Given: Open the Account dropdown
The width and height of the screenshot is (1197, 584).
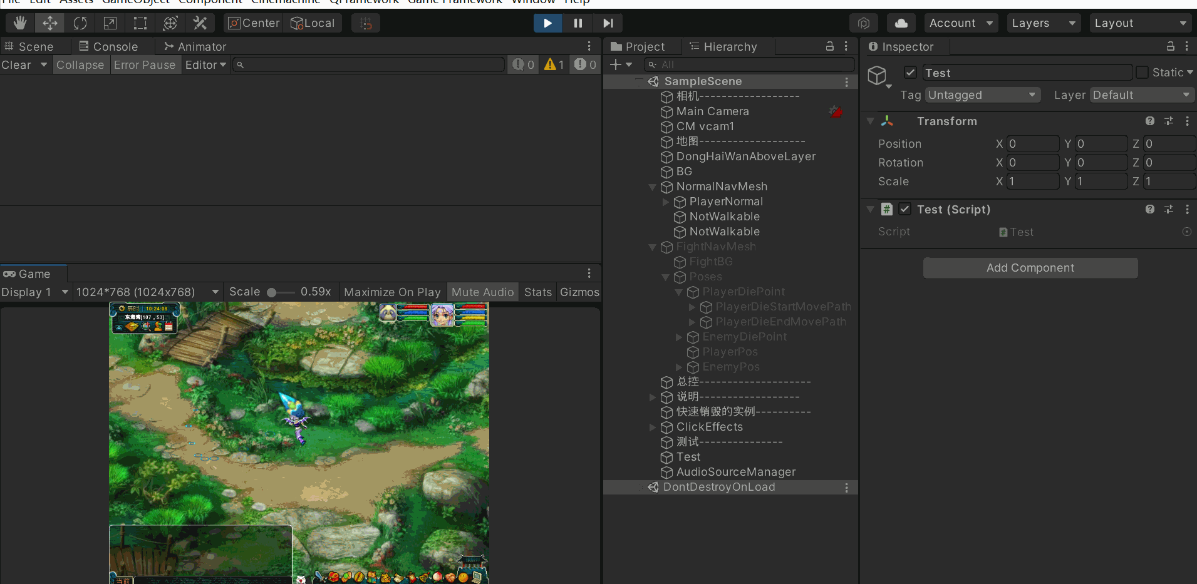Looking at the screenshot, I should click(x=961, y=23).
